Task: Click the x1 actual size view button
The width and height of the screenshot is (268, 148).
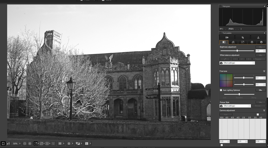Action: (x=8, y=143)
